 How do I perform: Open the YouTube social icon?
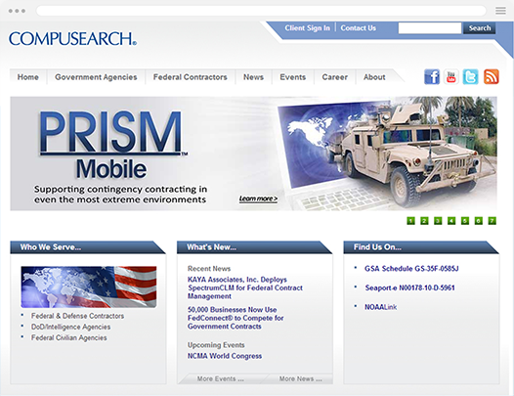451,77
